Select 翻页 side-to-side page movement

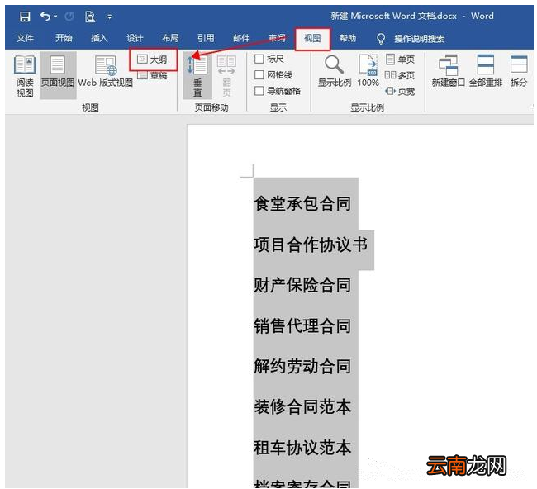[226, 76]
